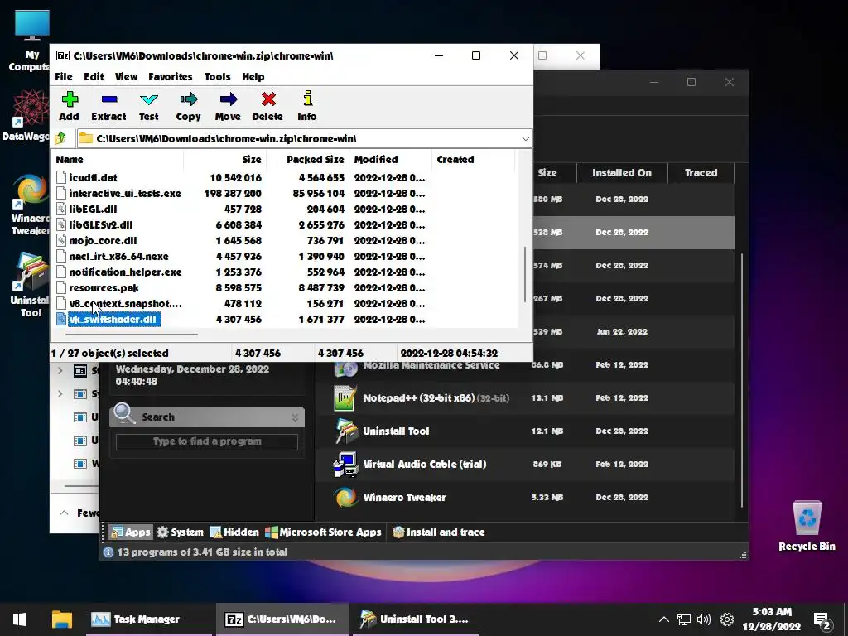This screenshot has width=848, height=636.
Task: Switch to Hidden tab
Action: (x=234, y=532)
